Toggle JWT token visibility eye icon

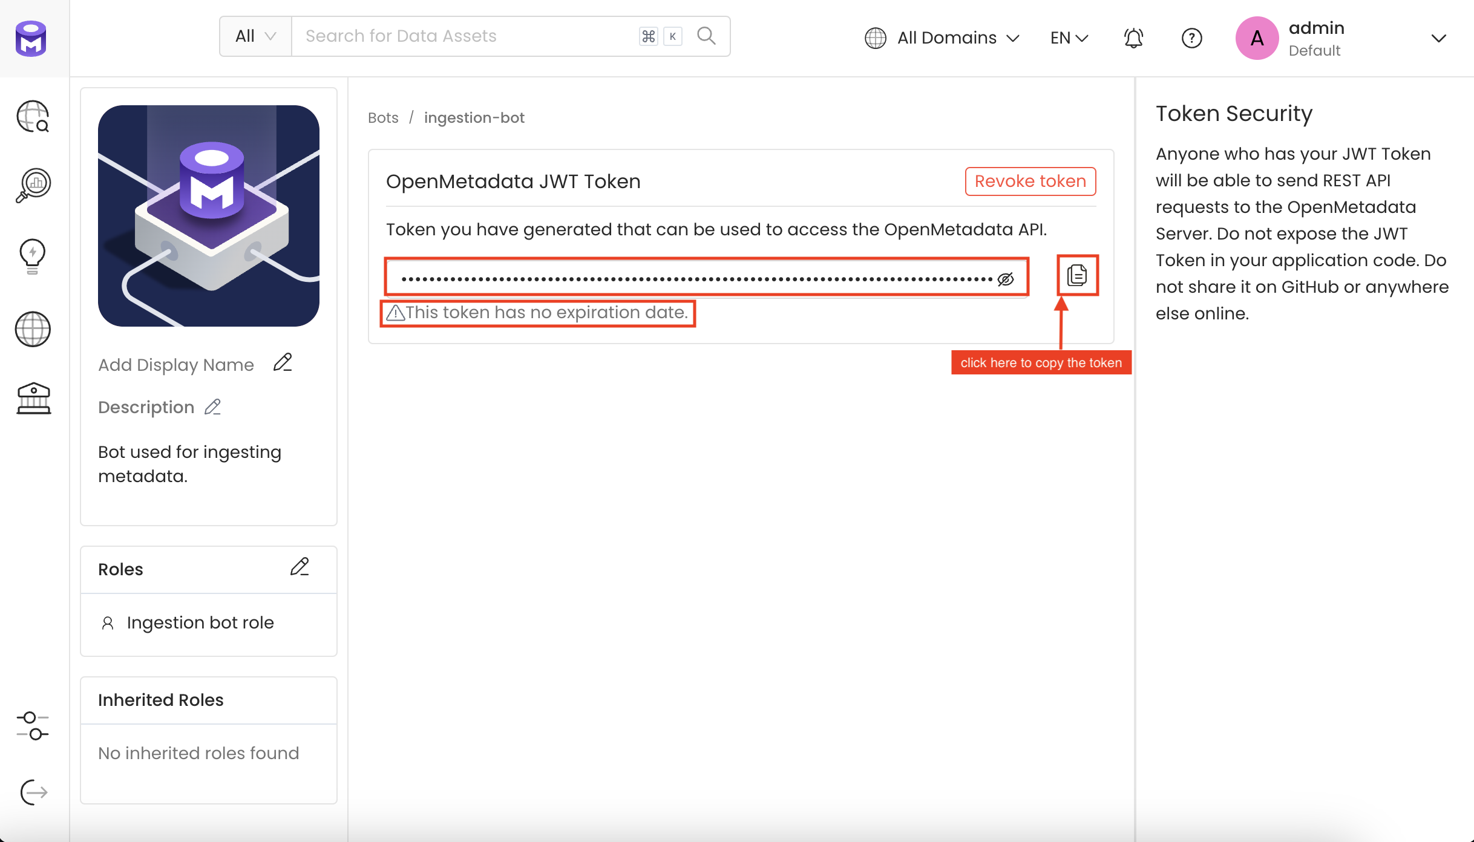pos(1005,279)
